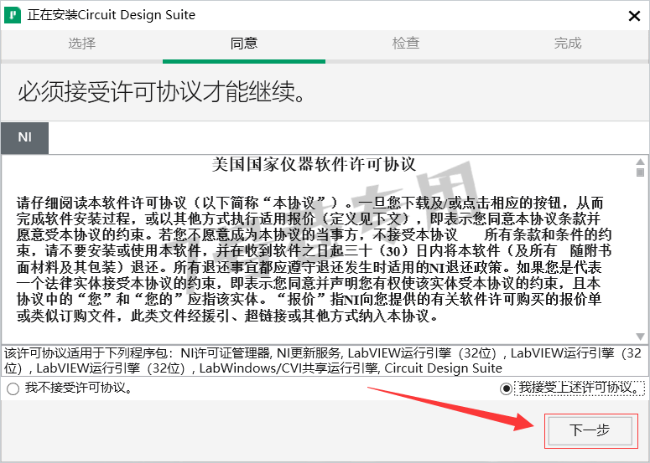Viewport: 650px width, 463px height.
Task: Click the license line starting 或类似订购文件
Action: click(227, 316)
